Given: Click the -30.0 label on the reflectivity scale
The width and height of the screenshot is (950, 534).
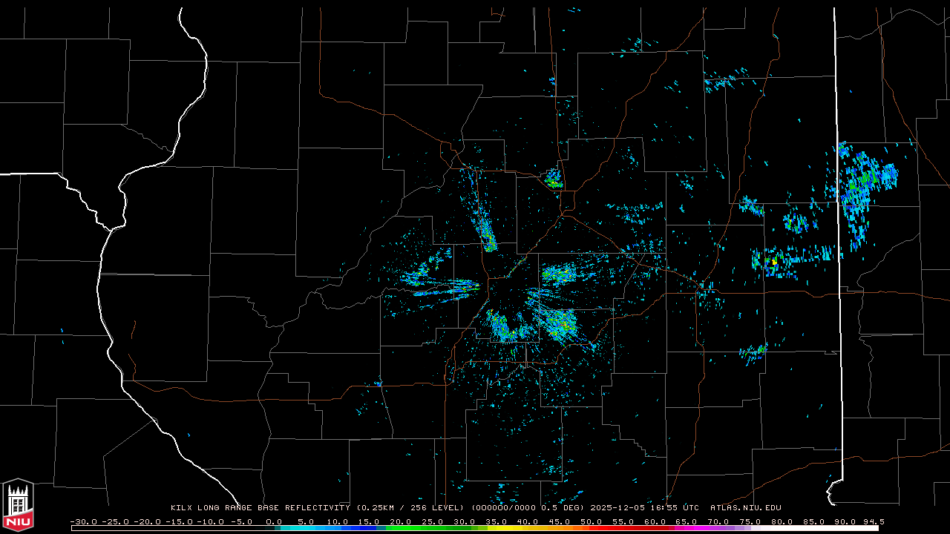Looking at the screenshot, I should point(83,521).
